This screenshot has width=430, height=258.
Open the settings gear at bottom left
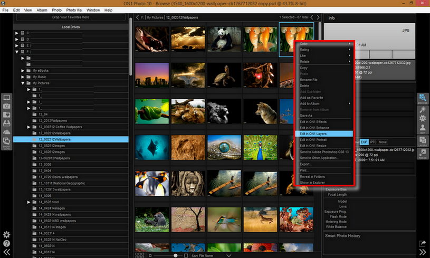6,235
